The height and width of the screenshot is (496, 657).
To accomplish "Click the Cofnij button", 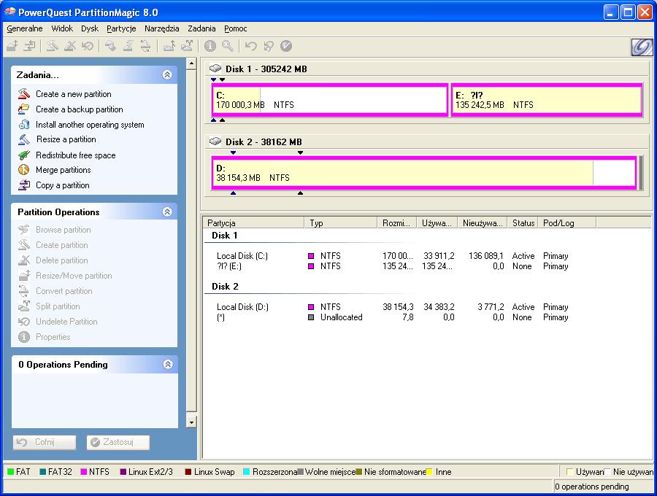I will pyautogui.click(x=45, y=443).
